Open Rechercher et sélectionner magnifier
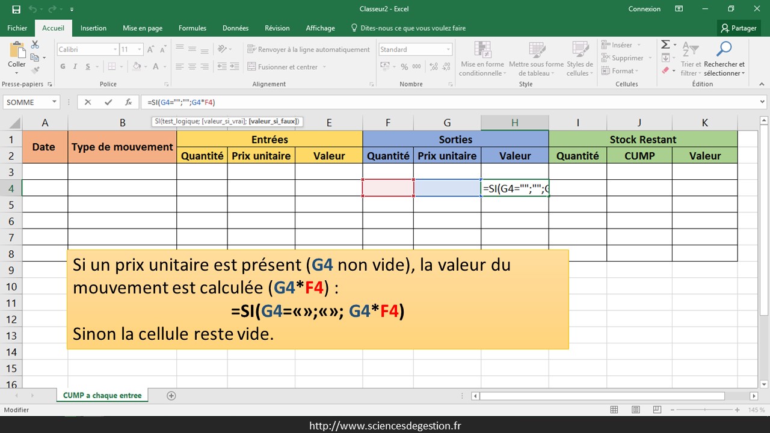 click(x=724, y=50)
